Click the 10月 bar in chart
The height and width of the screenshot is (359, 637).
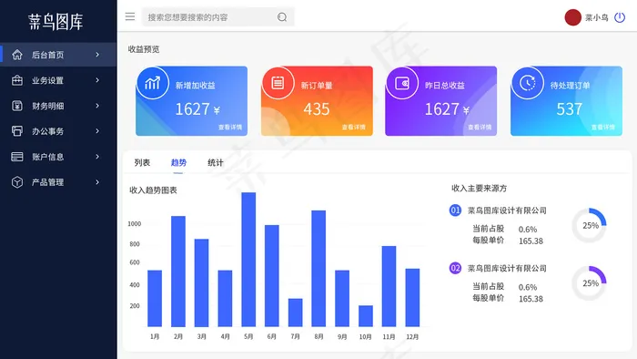coord(366,316)
